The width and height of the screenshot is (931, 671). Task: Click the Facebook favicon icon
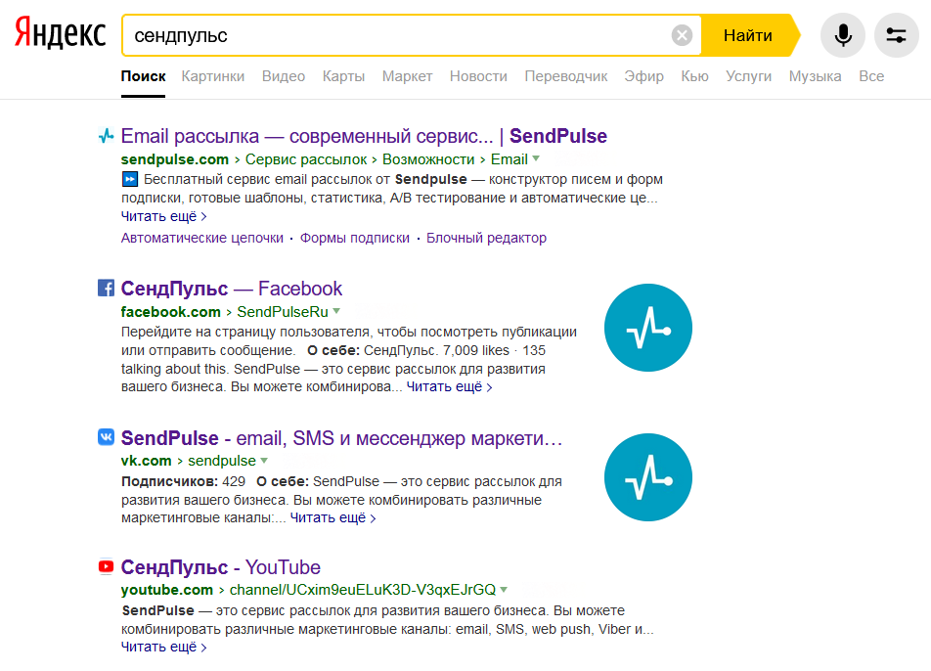106,288
